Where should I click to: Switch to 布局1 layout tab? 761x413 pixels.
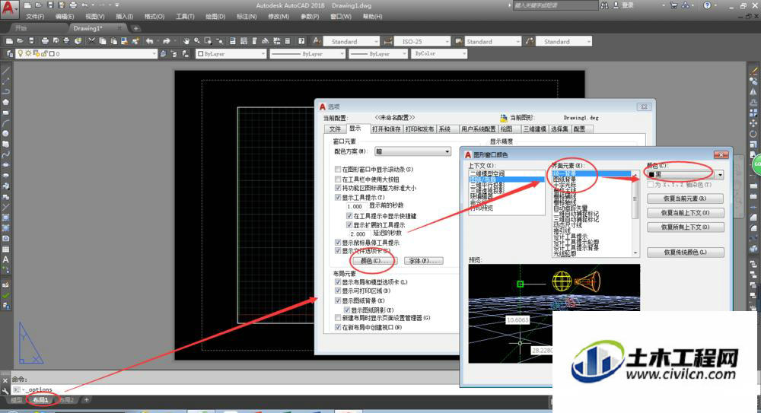(x=41, y=400)
